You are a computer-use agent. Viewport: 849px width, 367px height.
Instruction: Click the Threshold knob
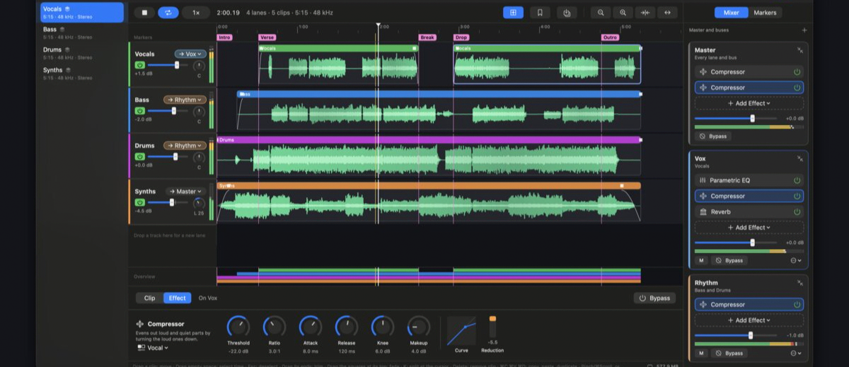[x=238, y=326]
